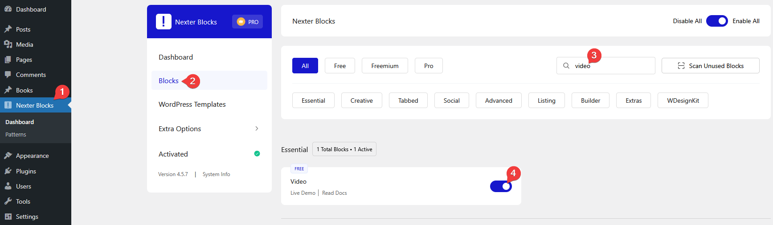This screenshot has height=225, width=773.
Task: Open Blocks in Nexter panel menu
Action: pyautogui.click(x=209, y=80)
